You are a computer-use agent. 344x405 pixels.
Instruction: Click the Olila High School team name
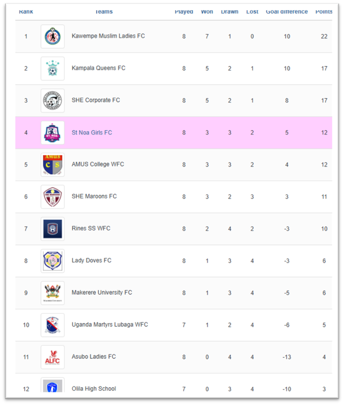pyautogui.click(x=94, y=389)
